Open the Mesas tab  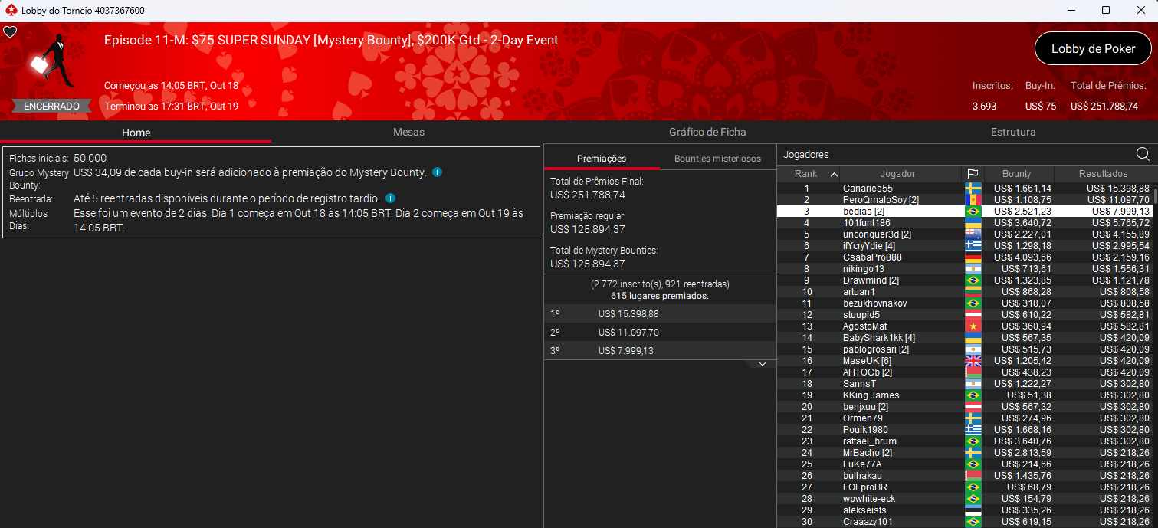click(x=408, y=133)
